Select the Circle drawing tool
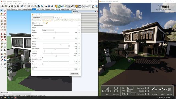 (x=2, y=24)
